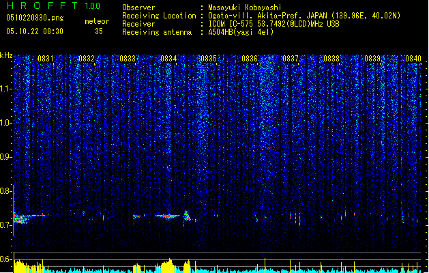Viewport: 429px width, 273px height.
Task: Click the 1.0 kHz axis label
Action: coord(6,123)
